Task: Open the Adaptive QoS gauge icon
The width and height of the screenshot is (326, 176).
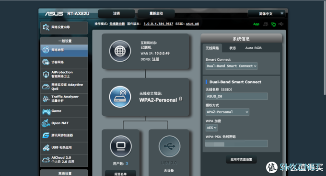Action: point(46,87)
